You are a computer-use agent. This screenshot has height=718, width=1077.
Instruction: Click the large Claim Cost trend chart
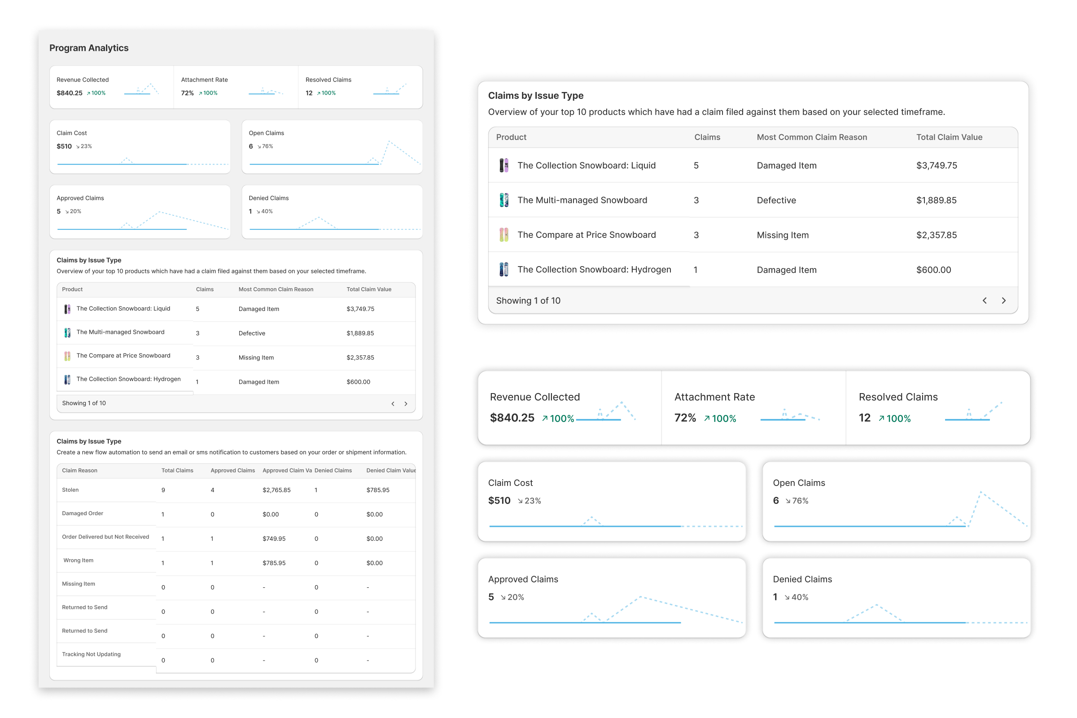[615, 522]
